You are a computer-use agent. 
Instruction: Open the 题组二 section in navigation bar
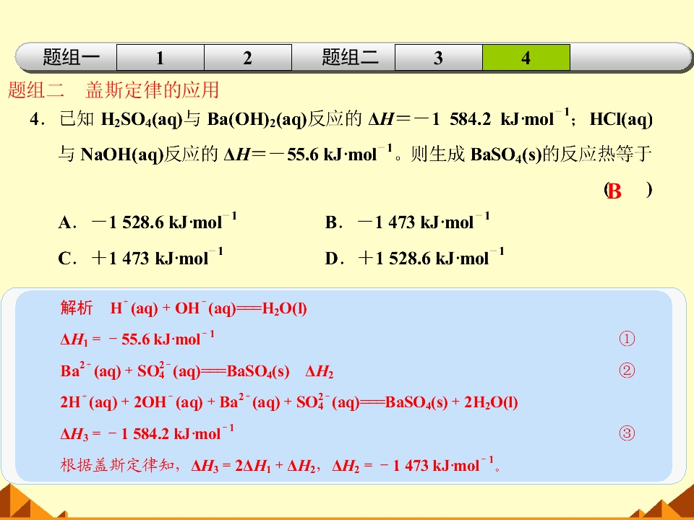coord(350,58)
